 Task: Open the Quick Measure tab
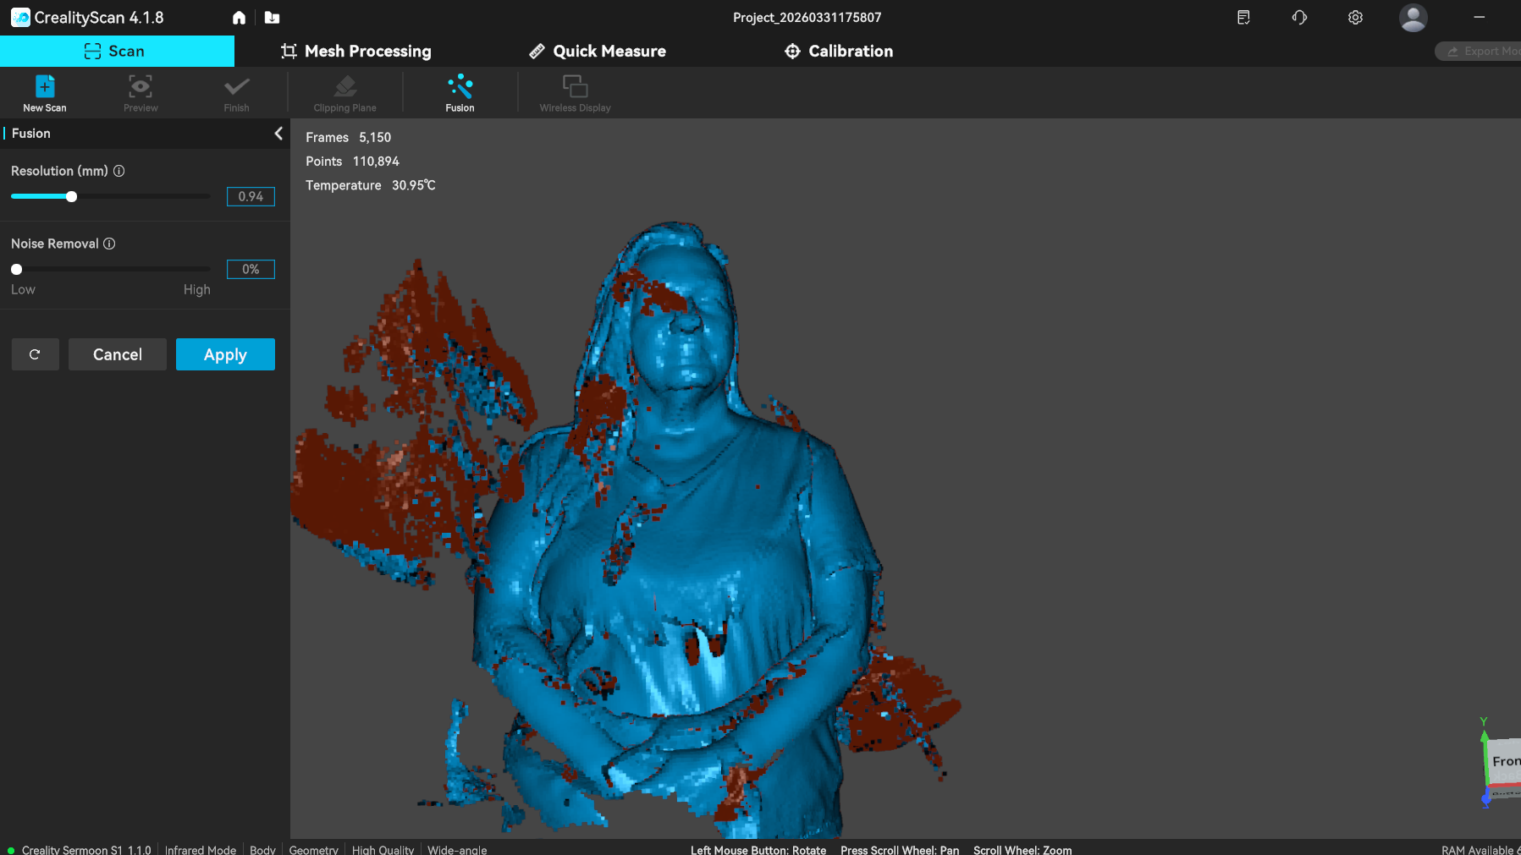click(x=598, y=52)
